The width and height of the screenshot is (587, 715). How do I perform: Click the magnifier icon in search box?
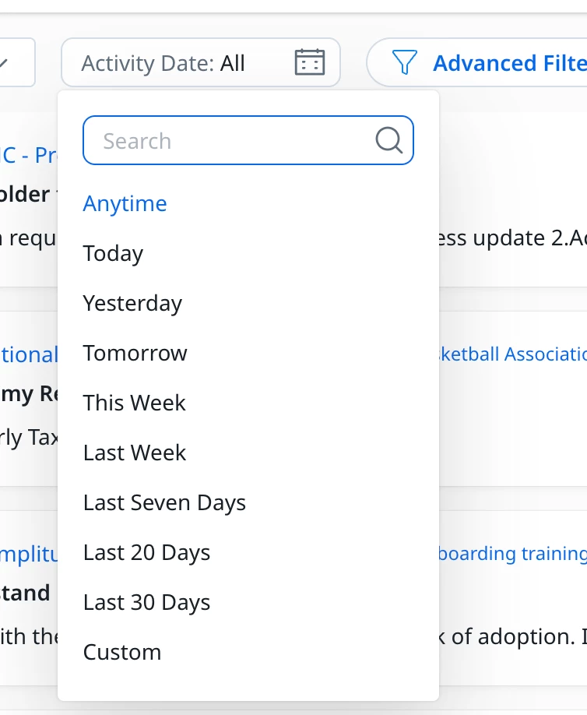[388, 140]
